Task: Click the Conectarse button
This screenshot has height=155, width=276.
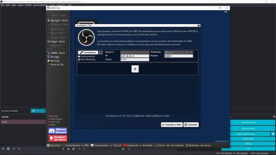Action: coord(88,53)
